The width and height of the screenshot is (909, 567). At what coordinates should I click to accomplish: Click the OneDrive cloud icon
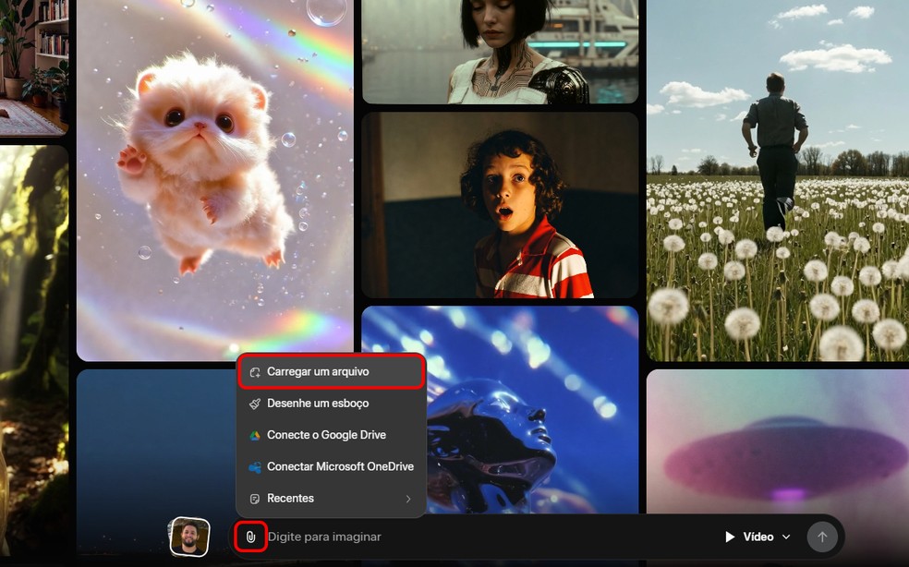click(254, 467)
